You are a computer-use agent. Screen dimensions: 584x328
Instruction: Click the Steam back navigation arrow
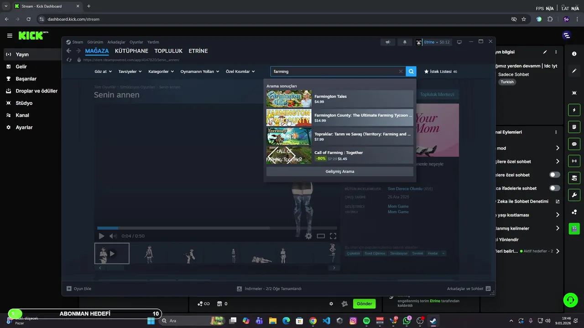[x=69, y=51]
